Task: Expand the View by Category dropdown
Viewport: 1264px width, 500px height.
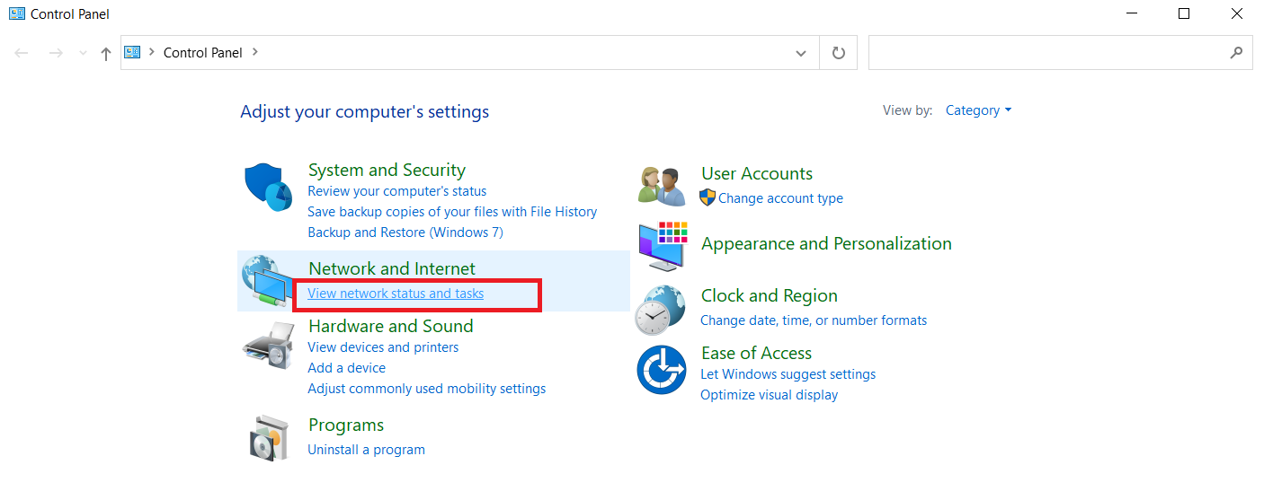Action: (978, 110)
